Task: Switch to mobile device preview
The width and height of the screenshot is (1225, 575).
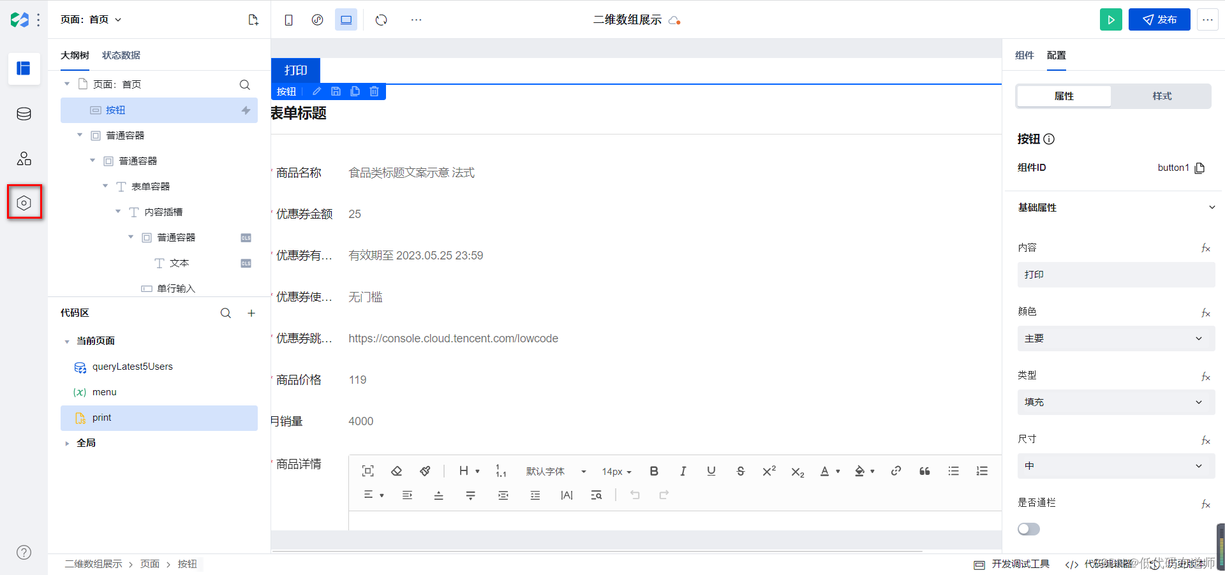Action: tap(288, 20)
